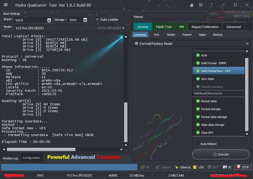Switch to the Flash Tool tab
Image resolution: width=253 pixels, height=179 pixels.
coord(164,27)
